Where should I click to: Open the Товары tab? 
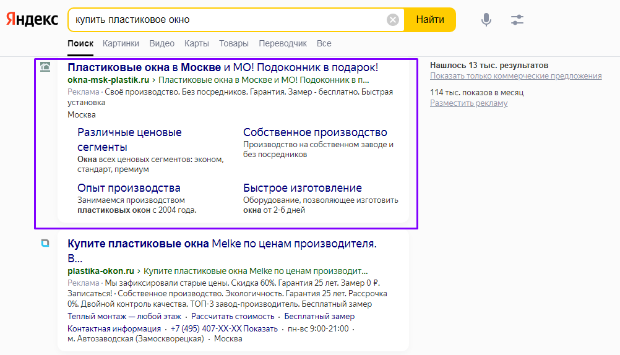[x=234, y=43]
